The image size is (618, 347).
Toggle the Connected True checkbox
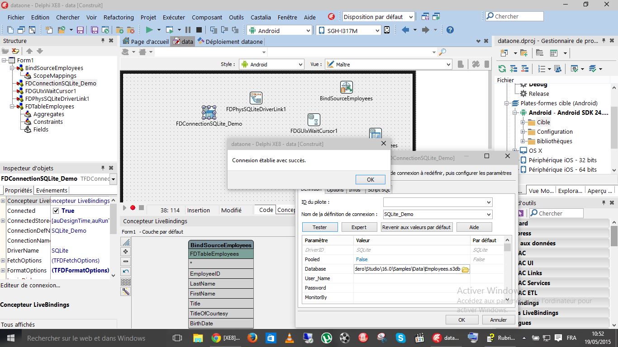click(x=56, y=211)
